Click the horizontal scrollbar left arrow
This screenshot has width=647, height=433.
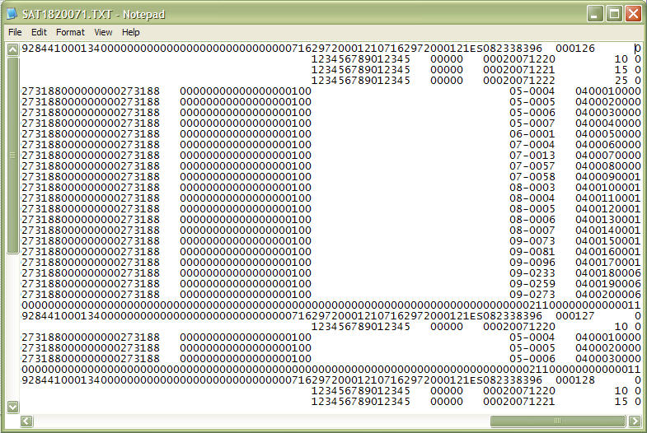(26, 421)
